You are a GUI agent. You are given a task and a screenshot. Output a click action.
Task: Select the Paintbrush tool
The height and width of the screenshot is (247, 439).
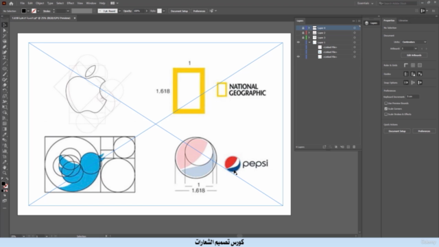[x=5, y=74]
